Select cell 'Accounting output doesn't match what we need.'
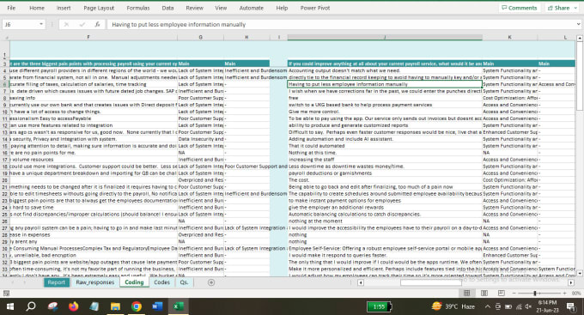 [385, 70]
